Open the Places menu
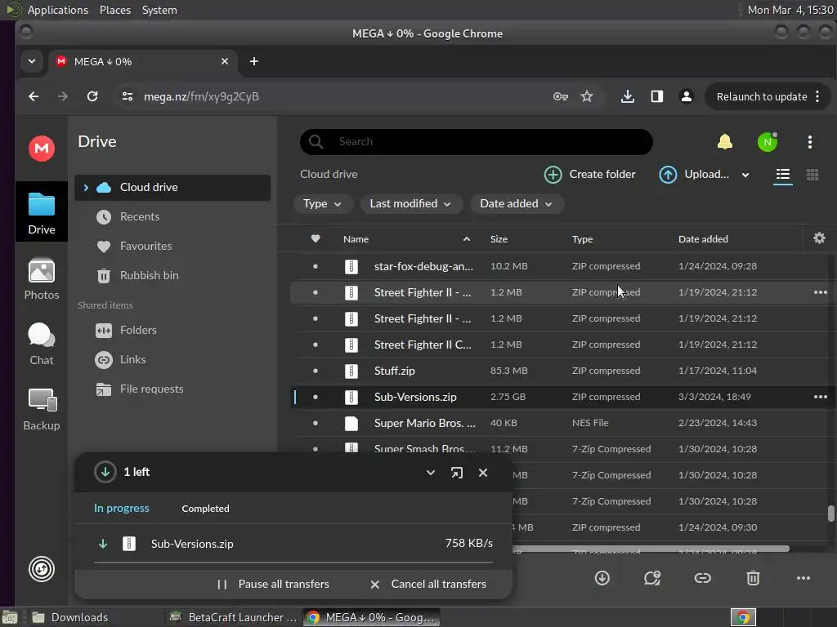The height and width of the screenshot is (627, 837). (x=114, y=10)
